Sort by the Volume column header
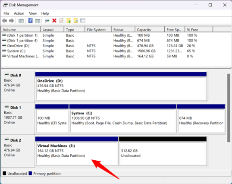Image resolution: width=232 pixels, height=184 pixels. coord(21,30)
